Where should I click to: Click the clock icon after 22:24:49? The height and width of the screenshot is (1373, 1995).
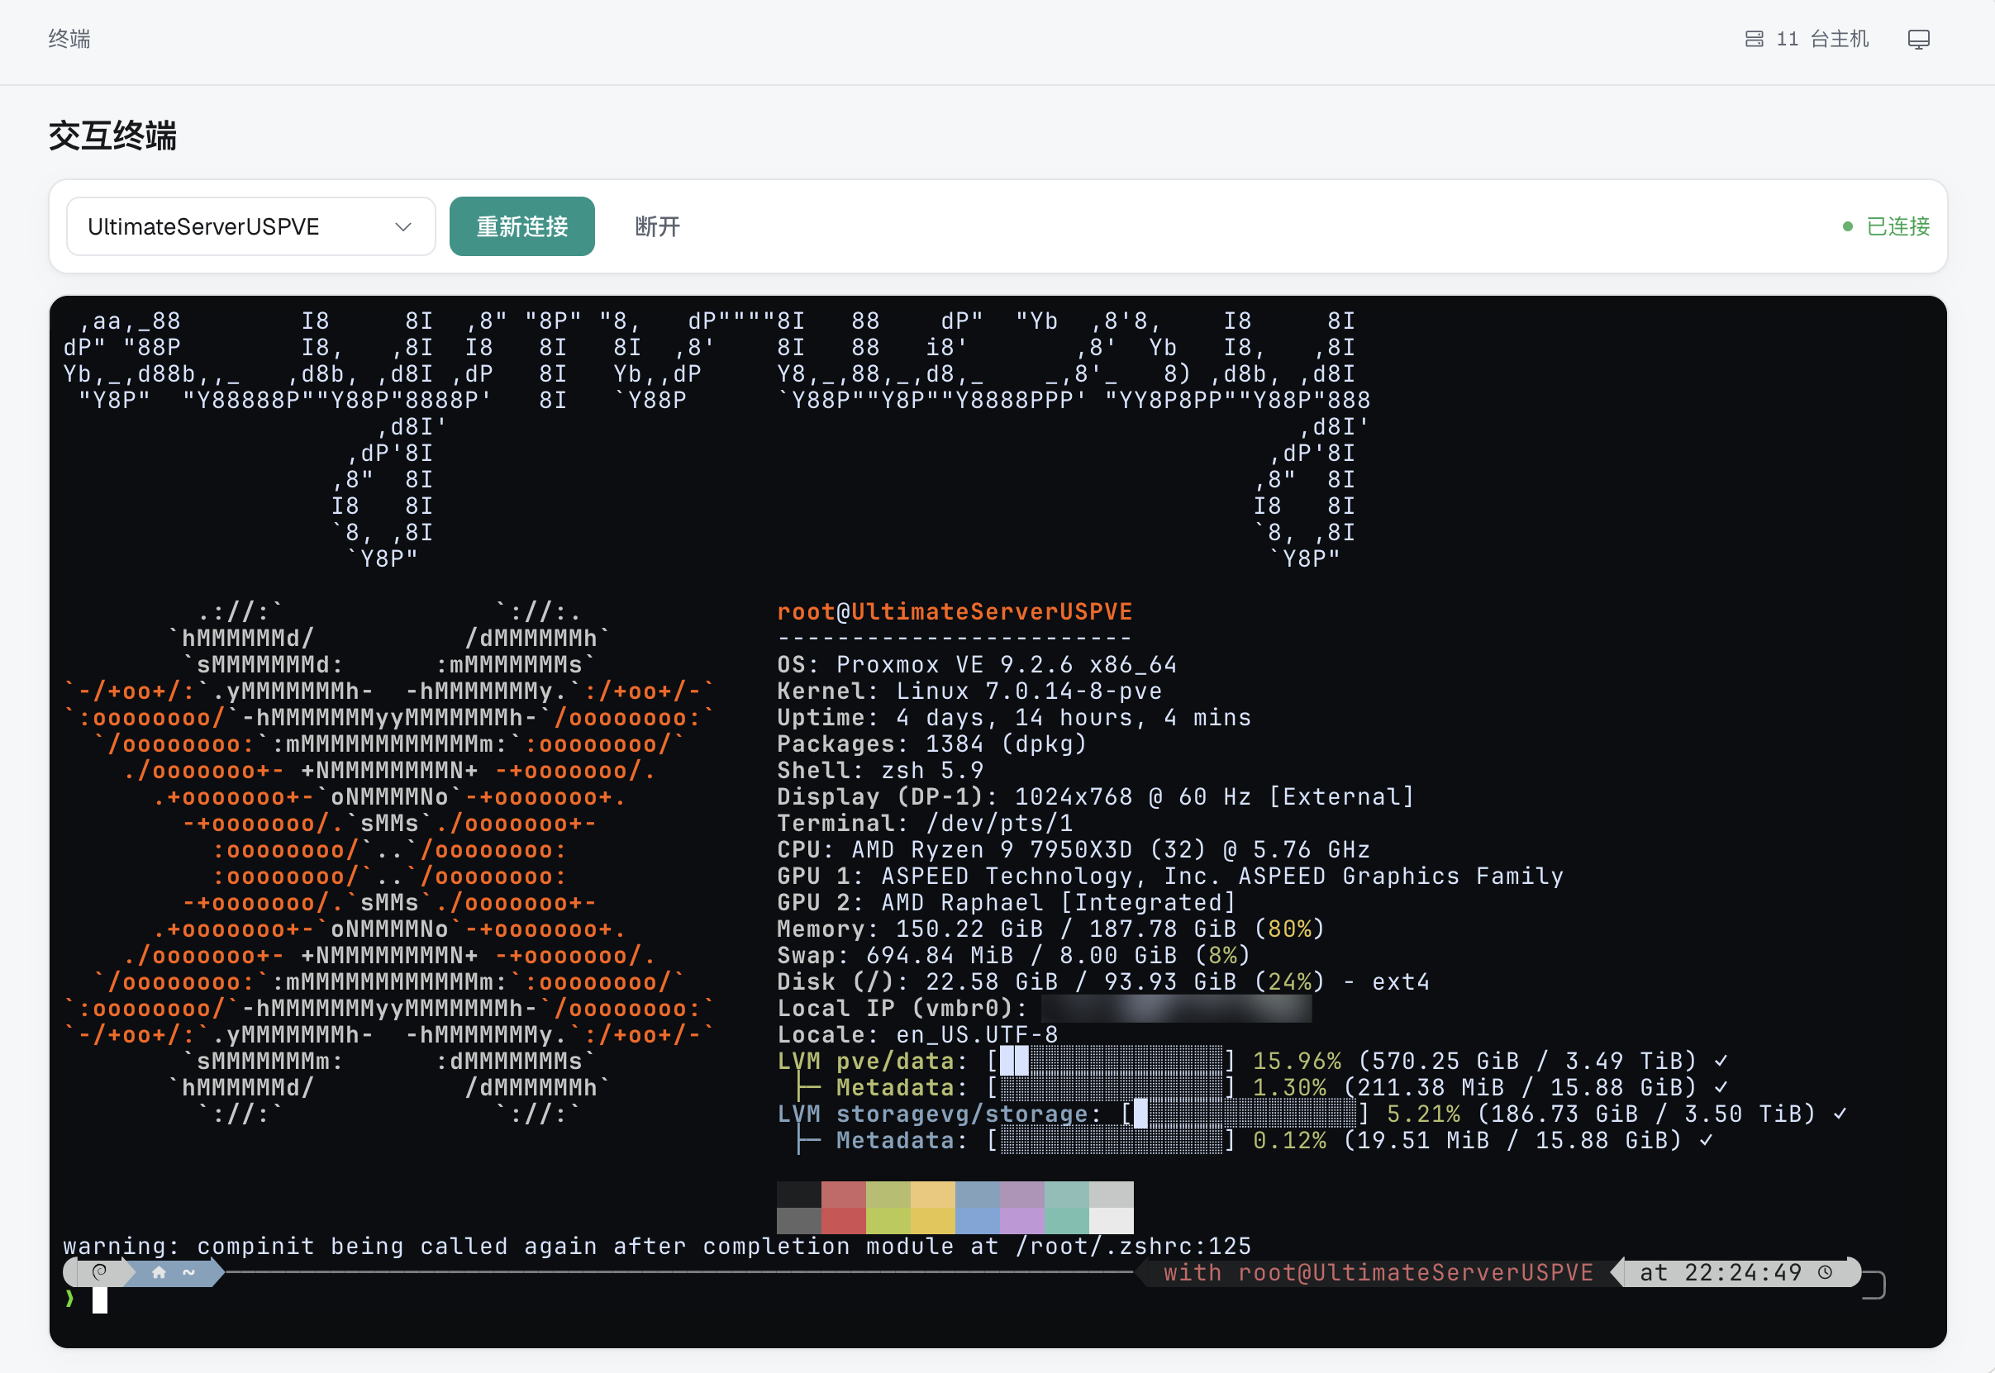pos(1825,1272)
